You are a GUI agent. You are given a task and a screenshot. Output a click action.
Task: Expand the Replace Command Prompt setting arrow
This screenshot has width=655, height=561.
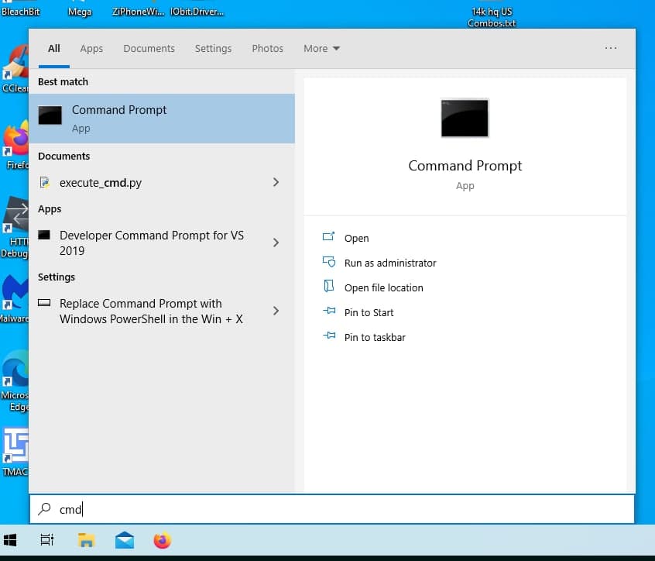[x=276, y=311]
